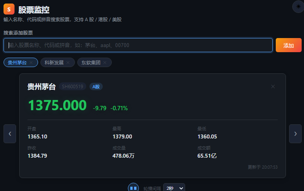
Task: Click the 贵州茅台 card heading
Action: [42, 87]
